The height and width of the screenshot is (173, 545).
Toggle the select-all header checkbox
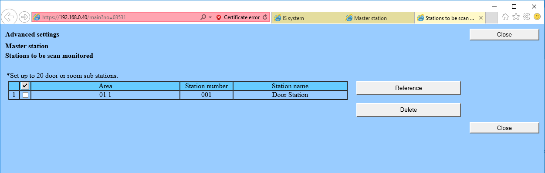[25, 86]
